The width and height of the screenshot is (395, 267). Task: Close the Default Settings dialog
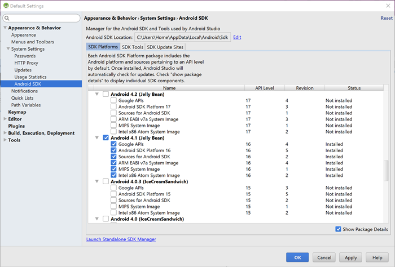pyautogui.click(x=388, y=6)
